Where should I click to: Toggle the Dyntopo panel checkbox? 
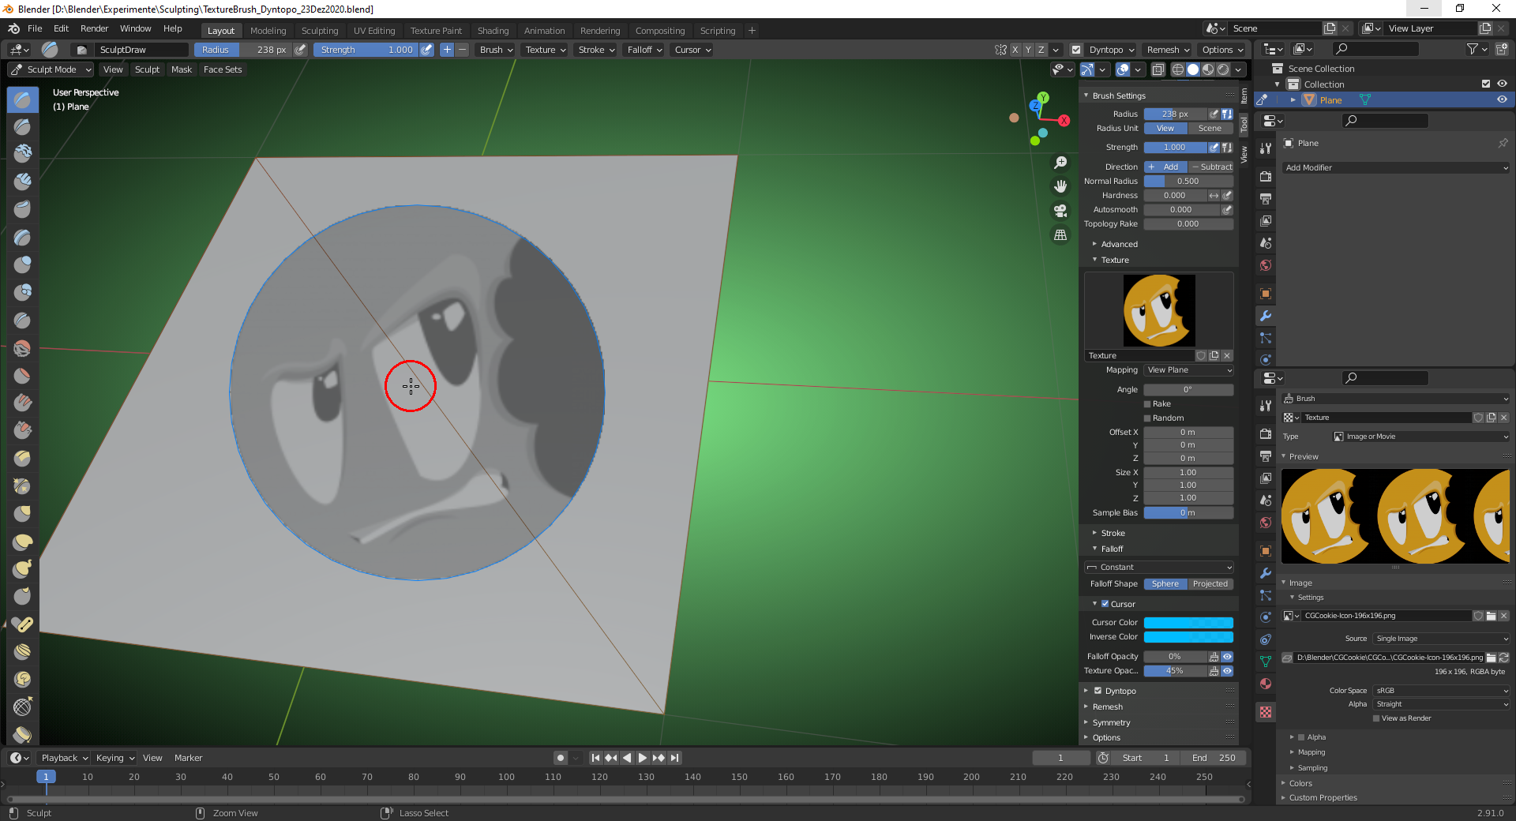click(x=1098, y=691)
